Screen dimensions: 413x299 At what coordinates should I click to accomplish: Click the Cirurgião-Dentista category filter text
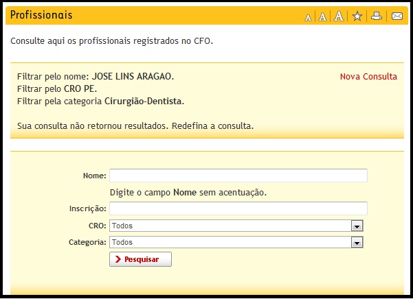[144, 101]
